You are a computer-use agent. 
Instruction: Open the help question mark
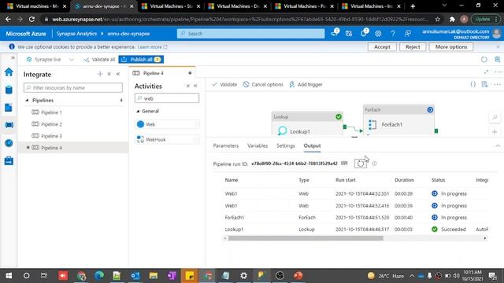click(393, 33)
